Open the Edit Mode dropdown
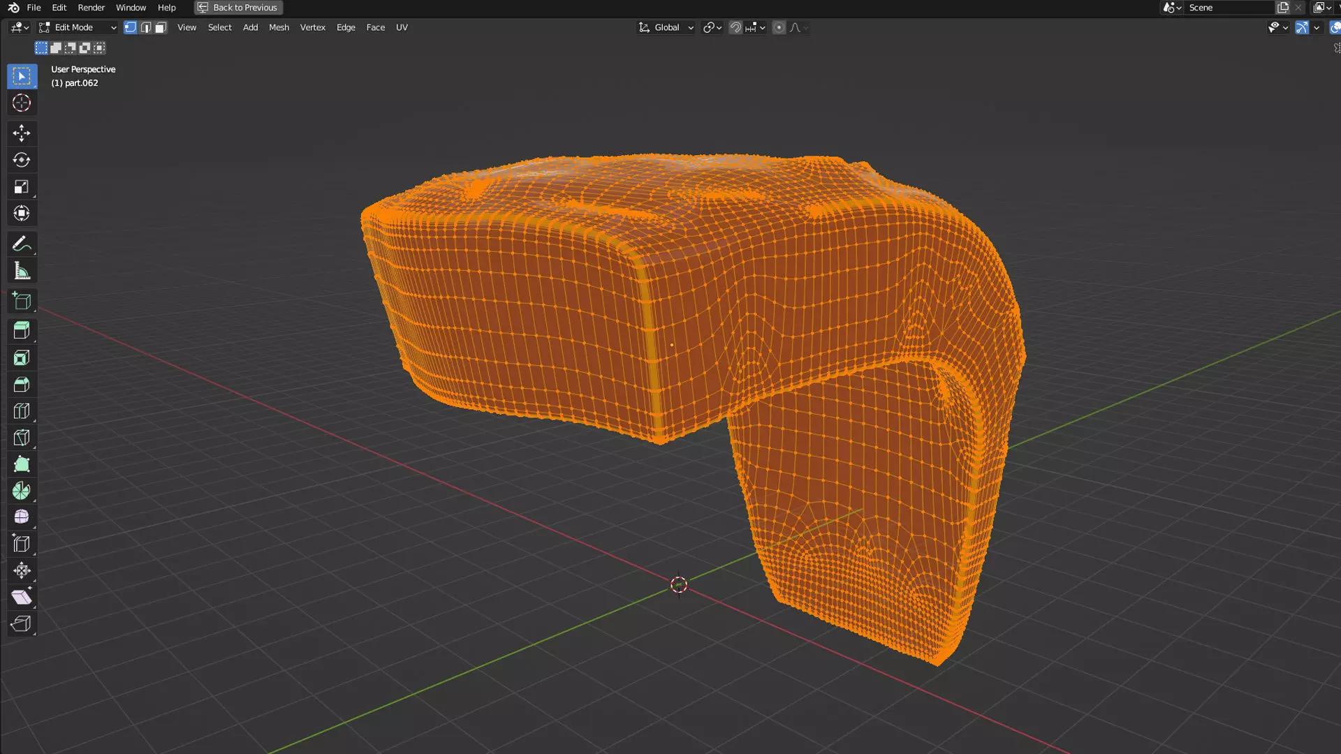The image size is (1341, 754). pyautogui.click(x=78, y=27)
